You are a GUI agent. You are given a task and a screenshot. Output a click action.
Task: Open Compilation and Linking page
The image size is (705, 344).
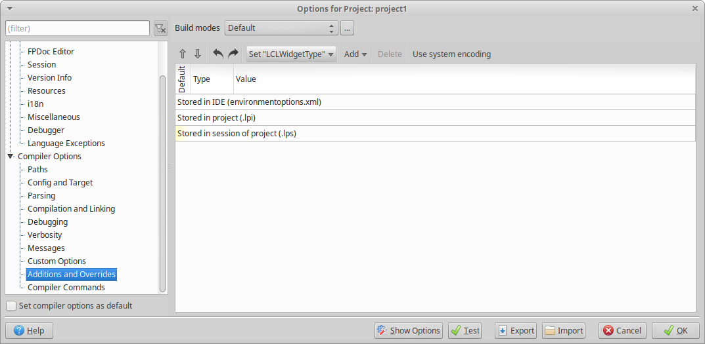pyautogui.click(x=71, y=208)
